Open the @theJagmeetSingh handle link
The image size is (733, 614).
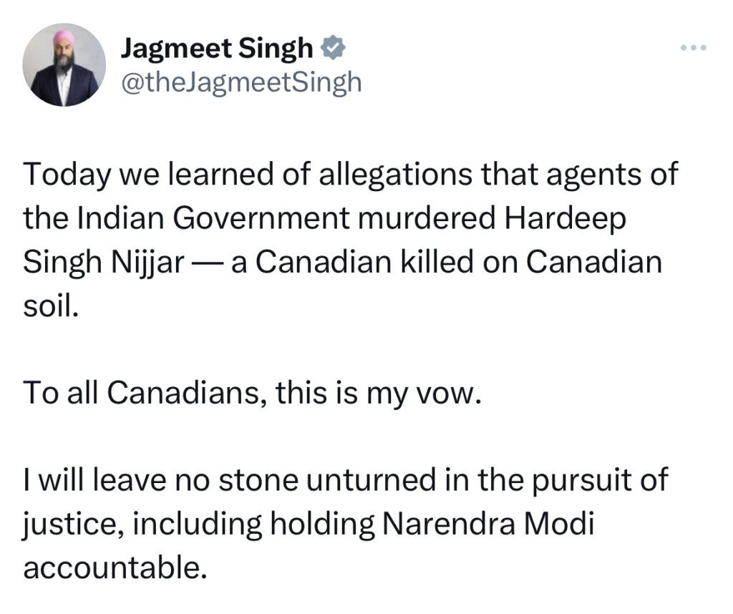click(242, 83)
